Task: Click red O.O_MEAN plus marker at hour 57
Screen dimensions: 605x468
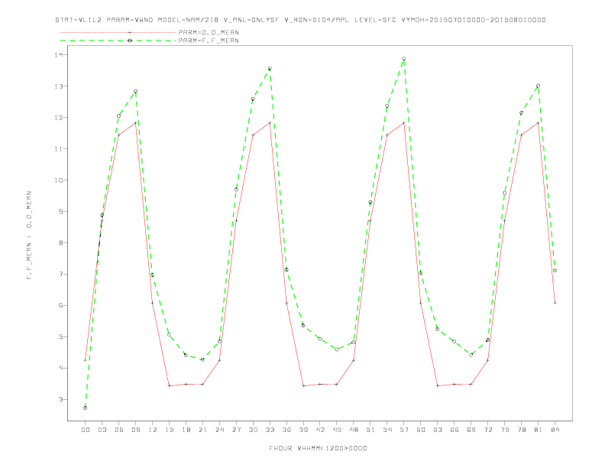Action: [x=404, y=123]
